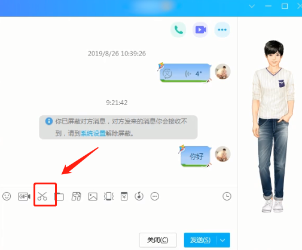302x250 pixels.
Task: Open Tencent Docs icon in toolbar
Action: tap(76, 196)
